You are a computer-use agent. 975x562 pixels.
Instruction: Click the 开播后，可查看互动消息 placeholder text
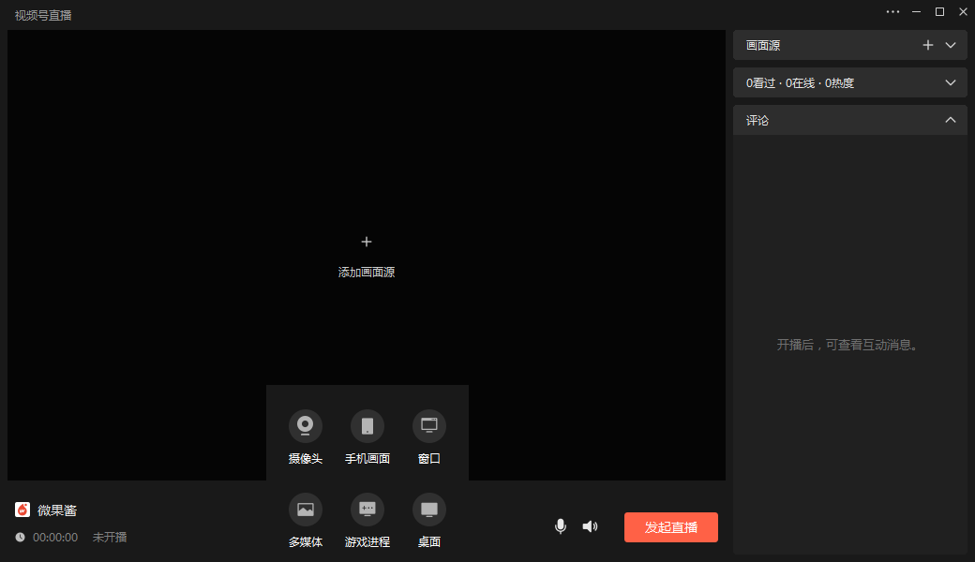coord(849,345)
